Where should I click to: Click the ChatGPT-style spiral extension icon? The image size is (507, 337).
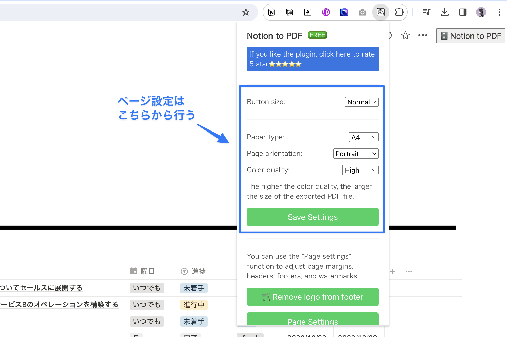[289, 12]
